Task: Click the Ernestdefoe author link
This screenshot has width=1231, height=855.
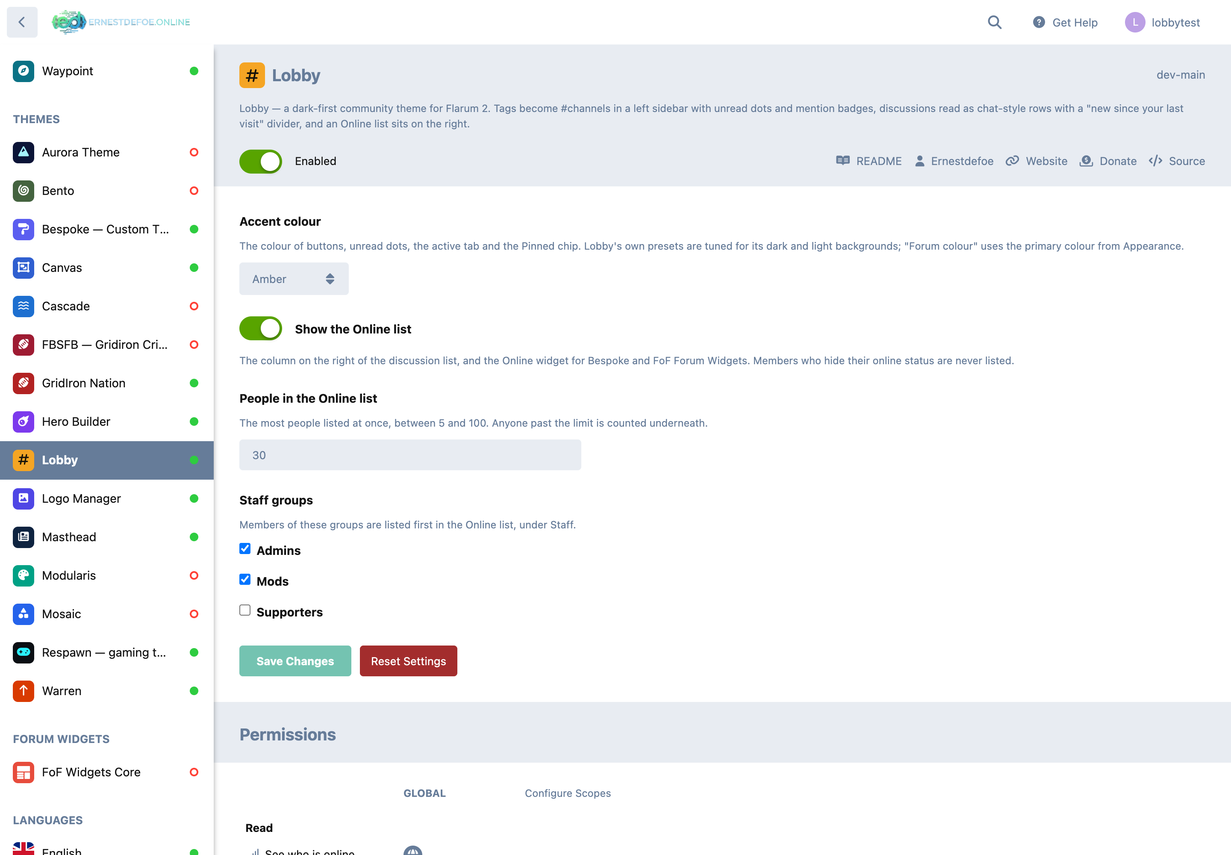Action: click(954, 161)
